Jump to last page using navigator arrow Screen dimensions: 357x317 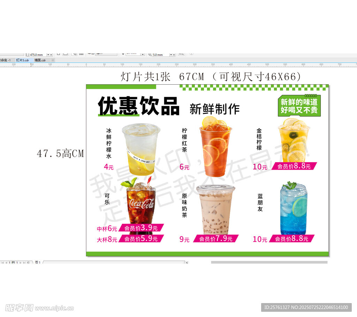pyautogui.click(x=24, y=262)
